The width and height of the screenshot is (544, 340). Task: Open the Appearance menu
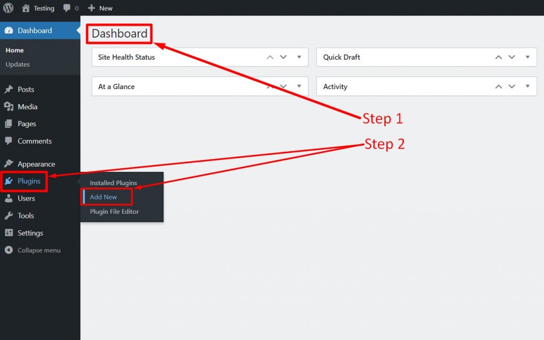(x=37, y=164)
